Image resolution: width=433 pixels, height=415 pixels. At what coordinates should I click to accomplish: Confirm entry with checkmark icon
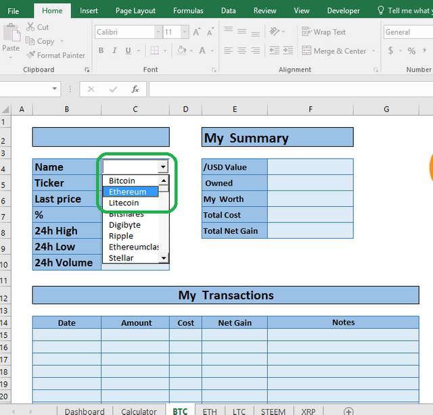pos(113,89)
